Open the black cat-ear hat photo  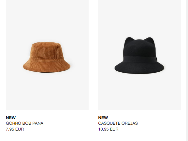click(x=139, y=55)
